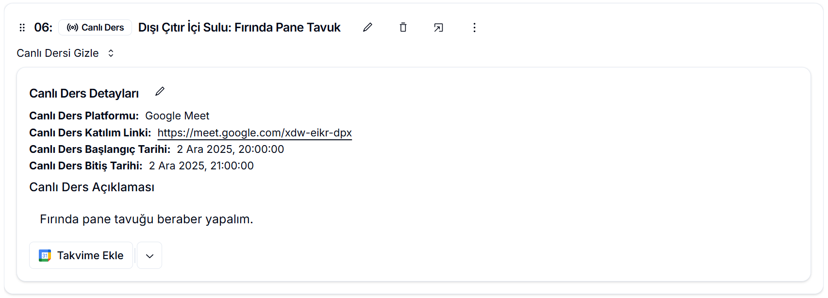Click the lesson title Fırında Pane Tavuk

click(x=239, y=28)
